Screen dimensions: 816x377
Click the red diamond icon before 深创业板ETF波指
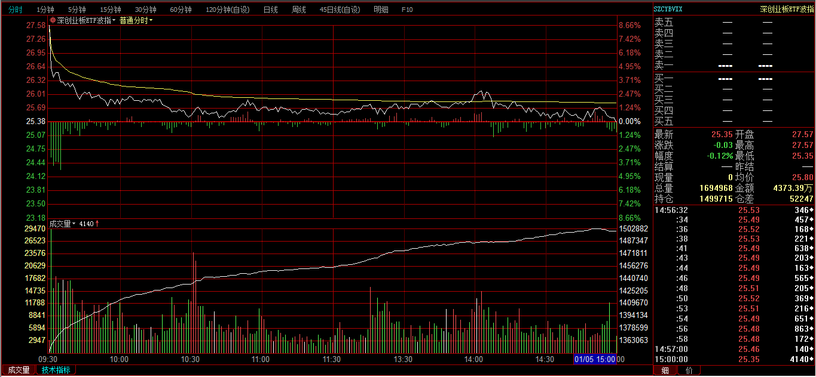click(x=53, y=20)
